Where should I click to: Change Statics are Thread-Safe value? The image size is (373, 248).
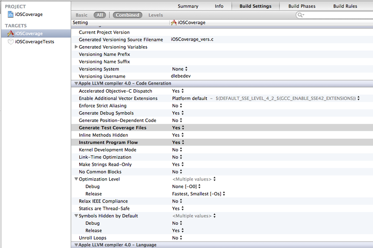click(x=178, y=208)
